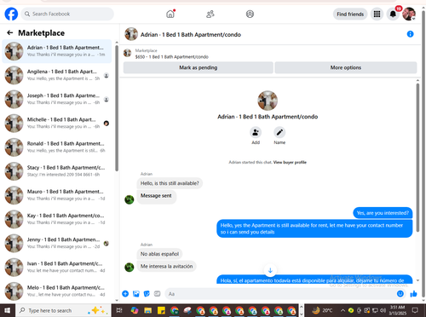The image size is (426, 317).
Task: Choose a GIF icon in composer
Action: [157, 294]
